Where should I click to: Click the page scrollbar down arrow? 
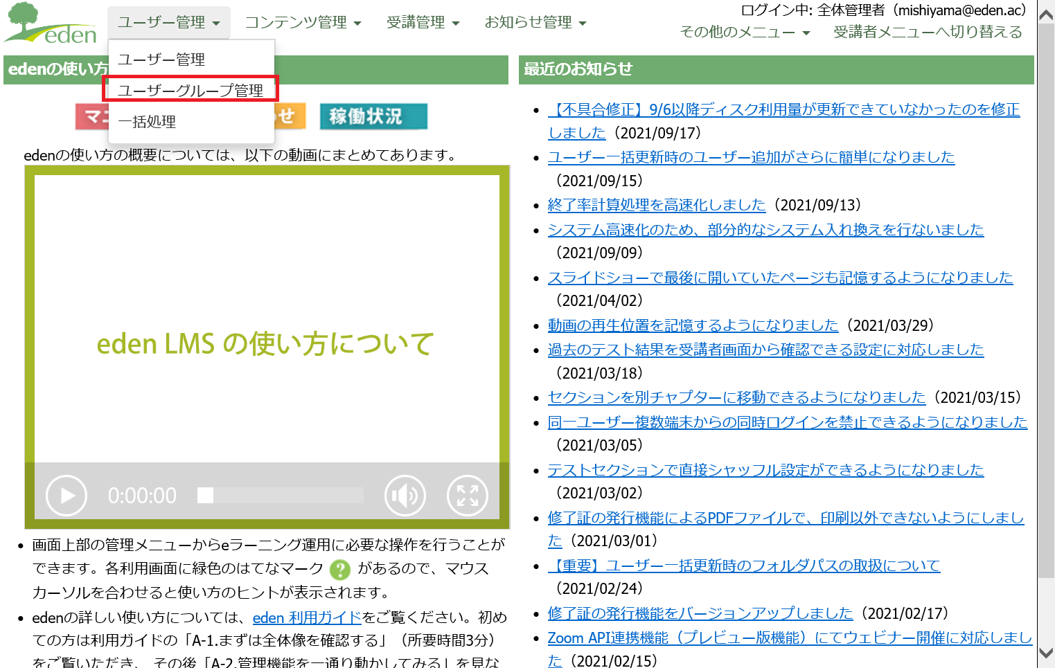point(1046,653)
